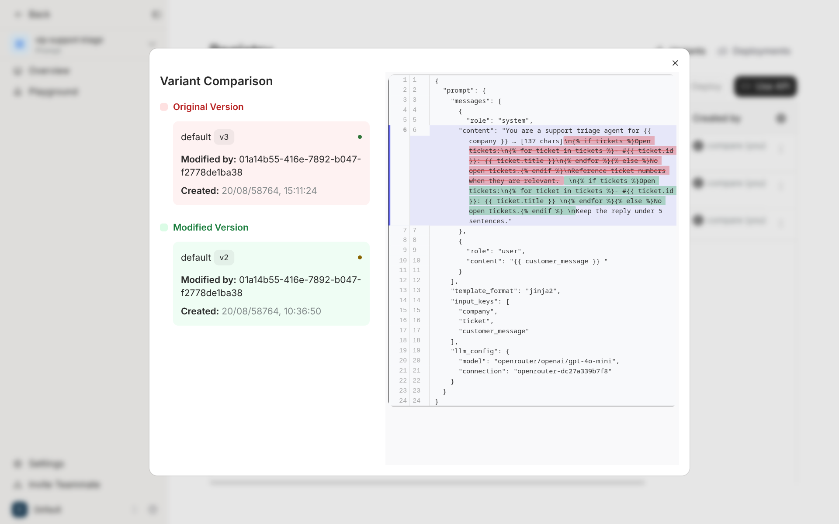Click the "company", input key line
This screenshot has width=839, height=524.
(x=478, y=311)
